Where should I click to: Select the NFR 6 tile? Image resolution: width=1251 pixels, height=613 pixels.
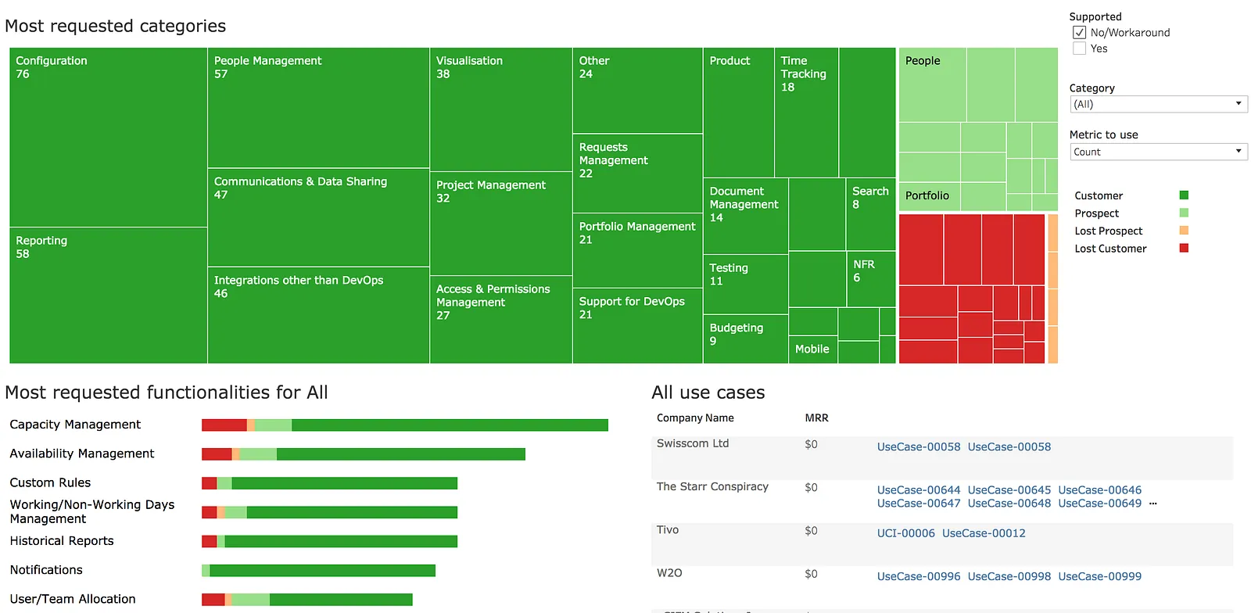[x=870, y=278]
